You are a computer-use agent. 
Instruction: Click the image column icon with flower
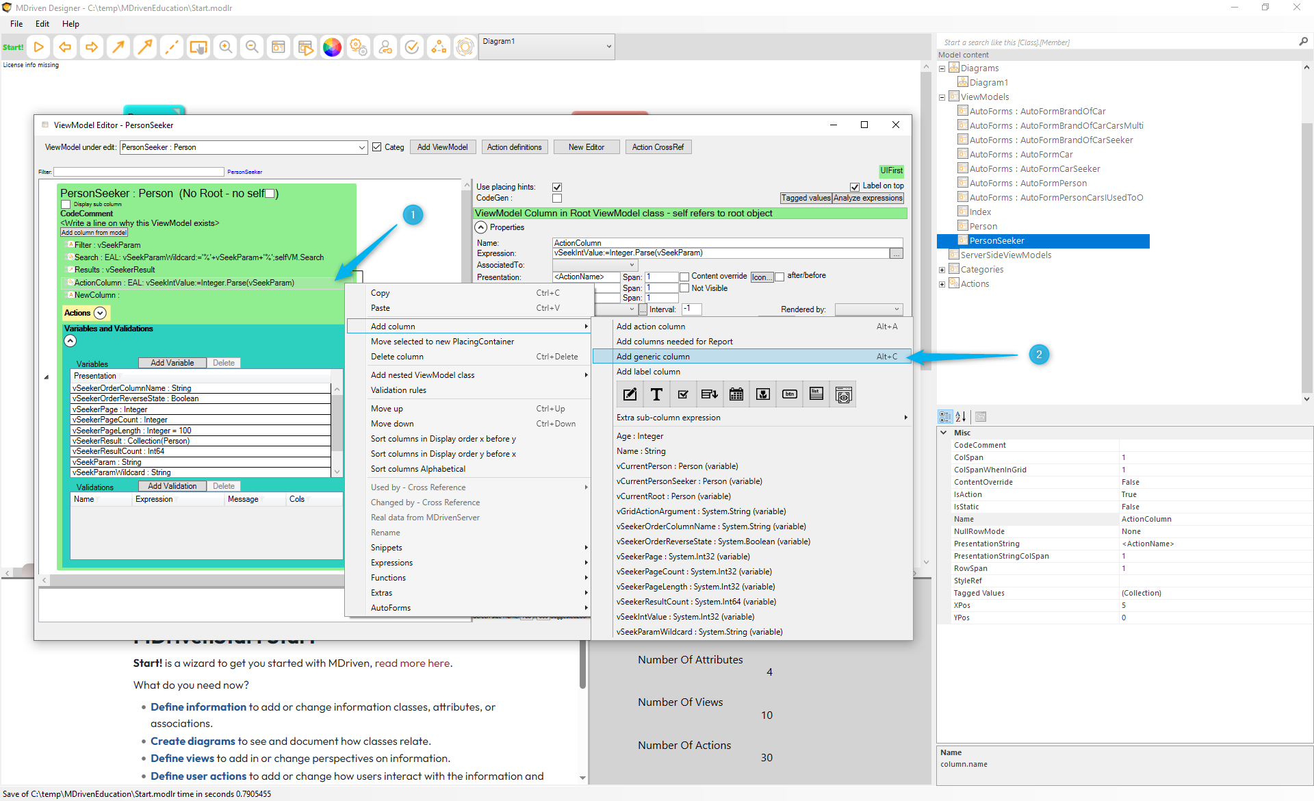click(x=763, y=394)
